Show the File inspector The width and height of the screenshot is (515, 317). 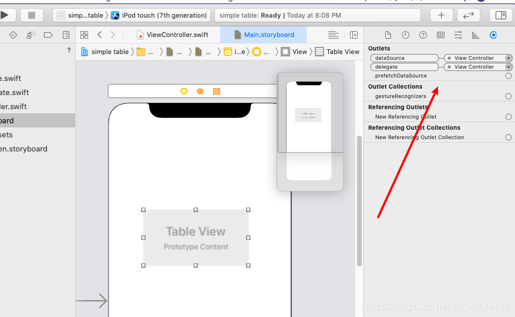click(x=388, y=35)
